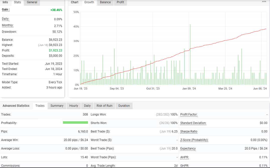The height and width of the screenshot is (168, 270).
Task: Click the 308 trades count
Action: coord(85,114)
